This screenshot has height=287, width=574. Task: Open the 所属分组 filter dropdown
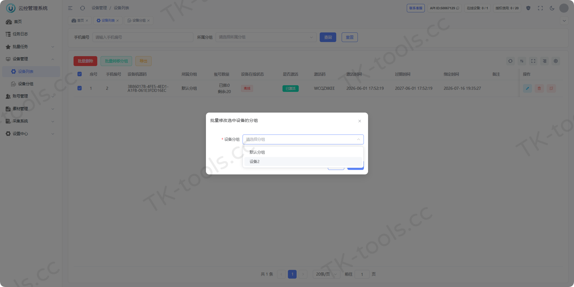(x=266, y=37)
